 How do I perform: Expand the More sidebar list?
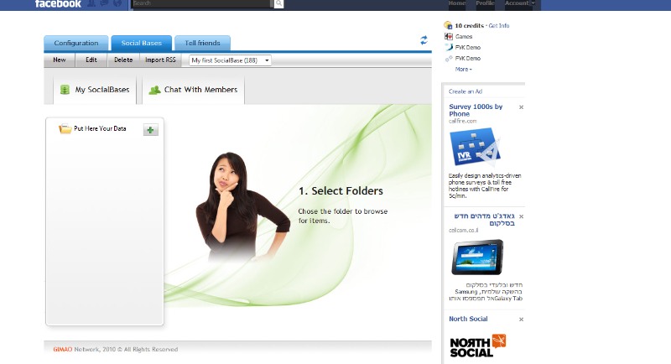tap(464, 70)
